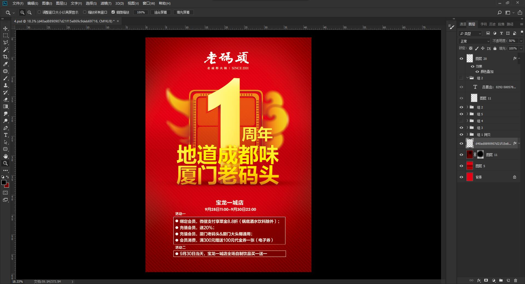525x284 pixels.
Task: Switch to the 路径 tab
Action: point(510,24)
